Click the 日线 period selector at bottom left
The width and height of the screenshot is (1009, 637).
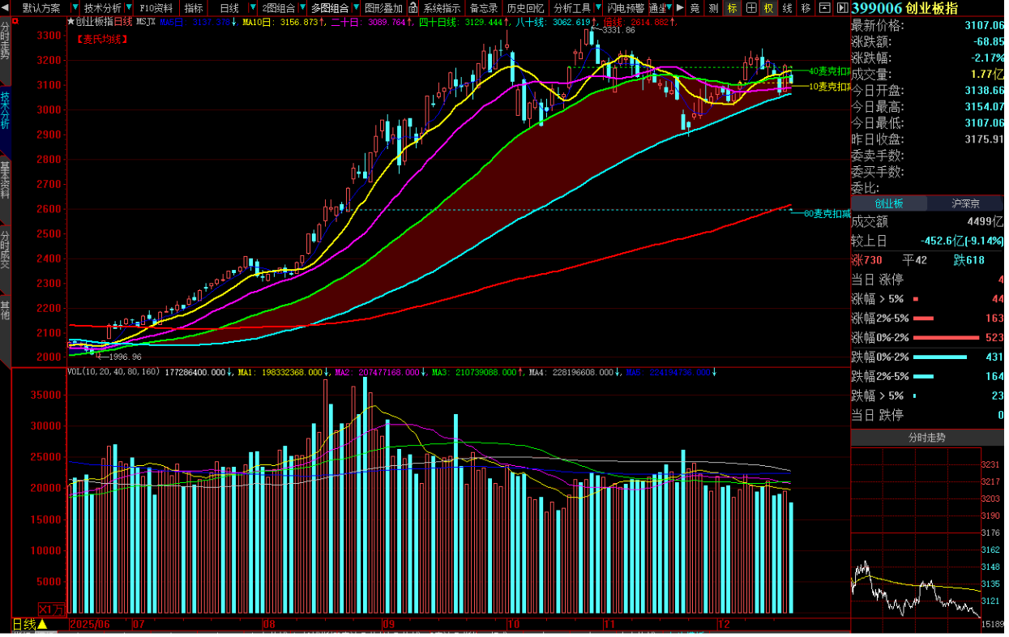[24, 624]
